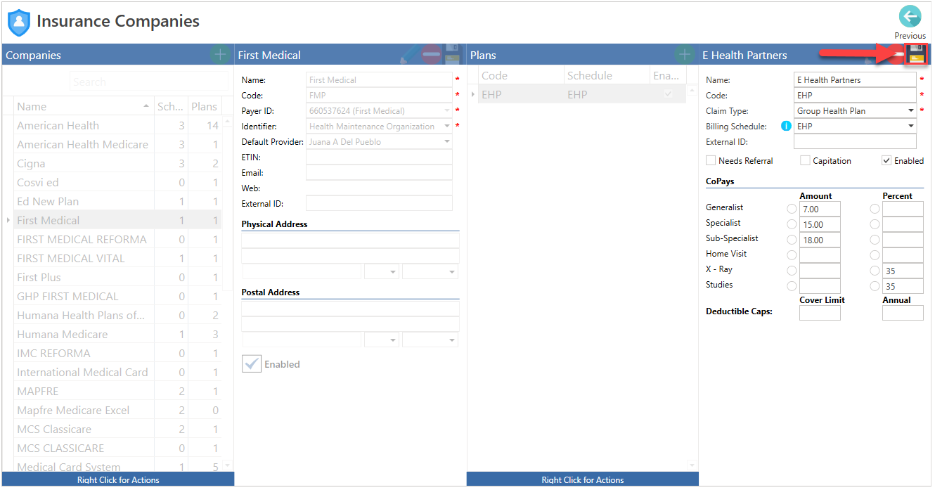
Task: Select the Humana Medicare company row
Action: 118,334
